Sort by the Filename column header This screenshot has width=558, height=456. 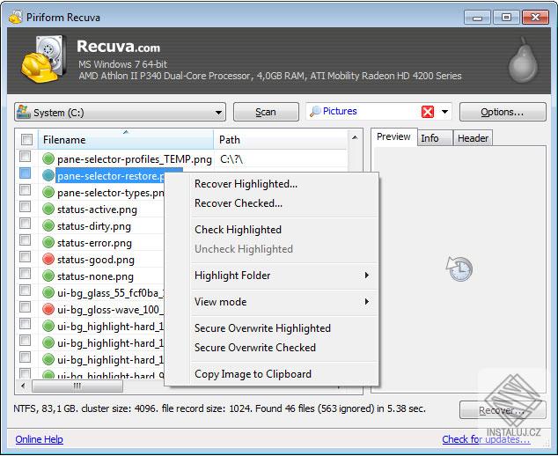pos(126,140)
